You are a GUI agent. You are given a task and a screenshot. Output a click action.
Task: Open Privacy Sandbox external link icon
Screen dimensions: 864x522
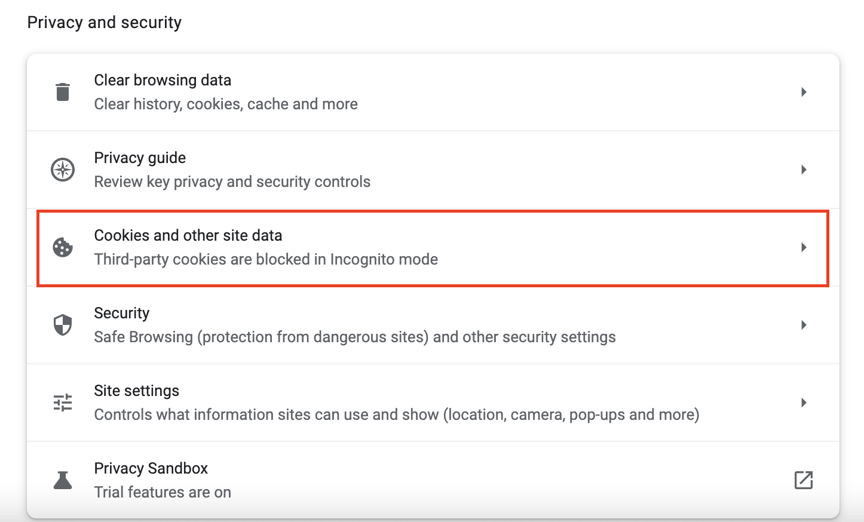(804, 480)
